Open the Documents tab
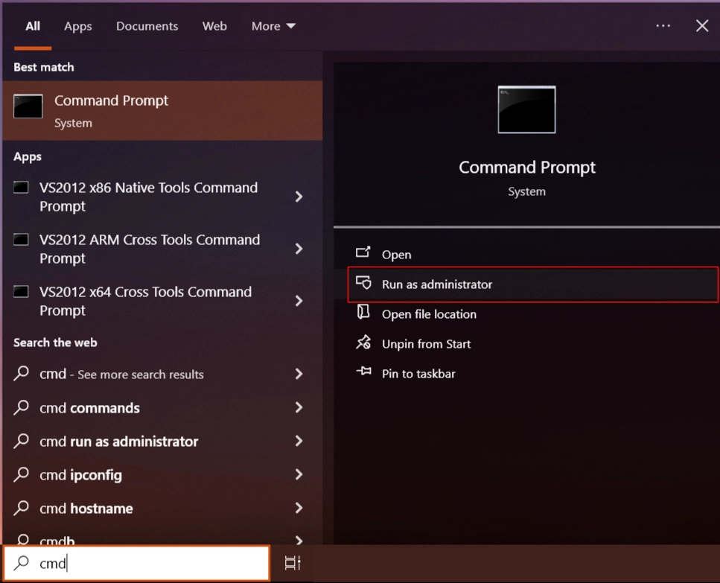The width and height of the screenshot is (720, 583). [x=147, y=26]
